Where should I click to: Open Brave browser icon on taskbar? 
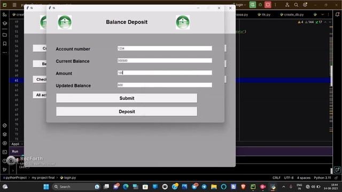[x=243, y=187]
